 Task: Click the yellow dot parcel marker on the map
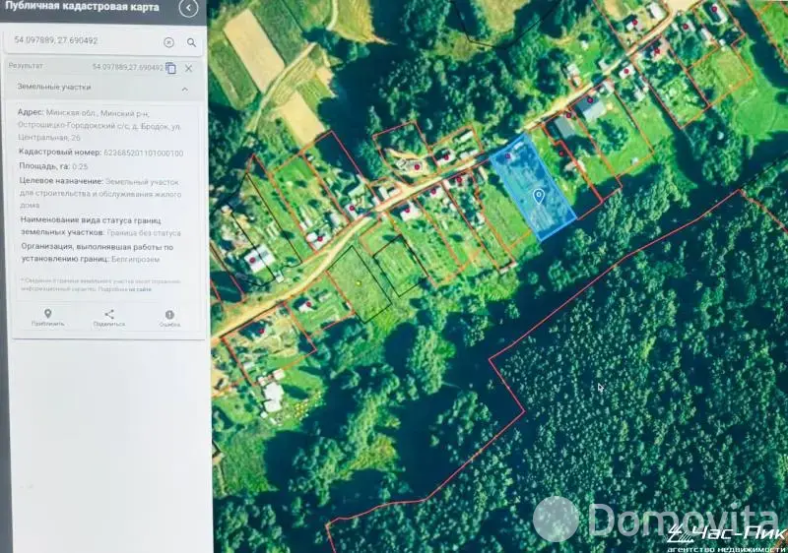click(359, 283)
